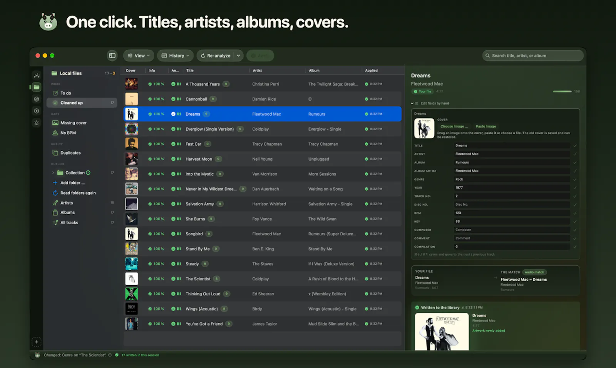Click the info icon after the Changed: Genre message
The width and height of the screenshot is (616, 368).
[110, 355]
